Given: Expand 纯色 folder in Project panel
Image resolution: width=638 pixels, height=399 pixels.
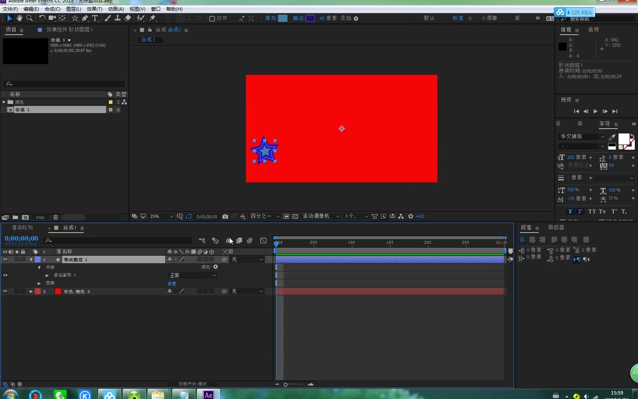Looking at the screenshot, I should (4, 102).
